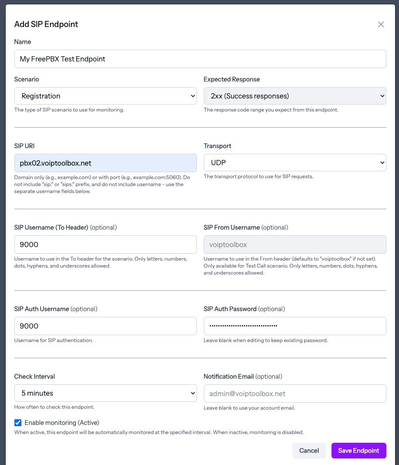Open the Check Interval dropdown
Image resolution: width=399 pixels, height=465 pixels.
tap(105, 393)
